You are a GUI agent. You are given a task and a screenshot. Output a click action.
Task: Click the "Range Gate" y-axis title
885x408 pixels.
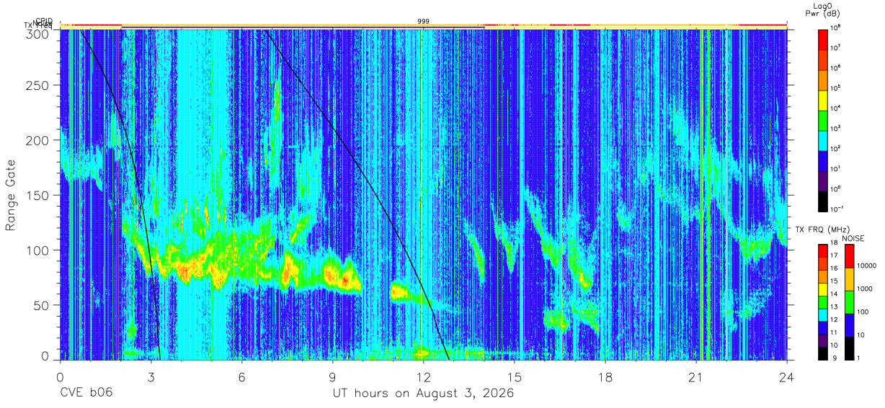coord(11,196)
